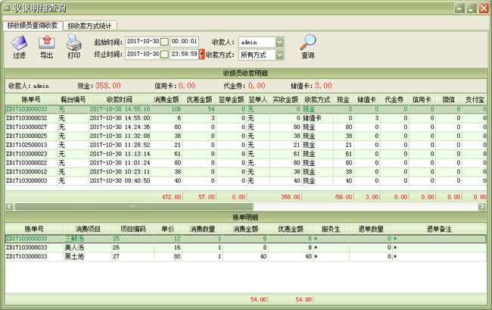Switch to 按收银员查询收款 tab
492x310 pixels.
click(x=32, y=25)
